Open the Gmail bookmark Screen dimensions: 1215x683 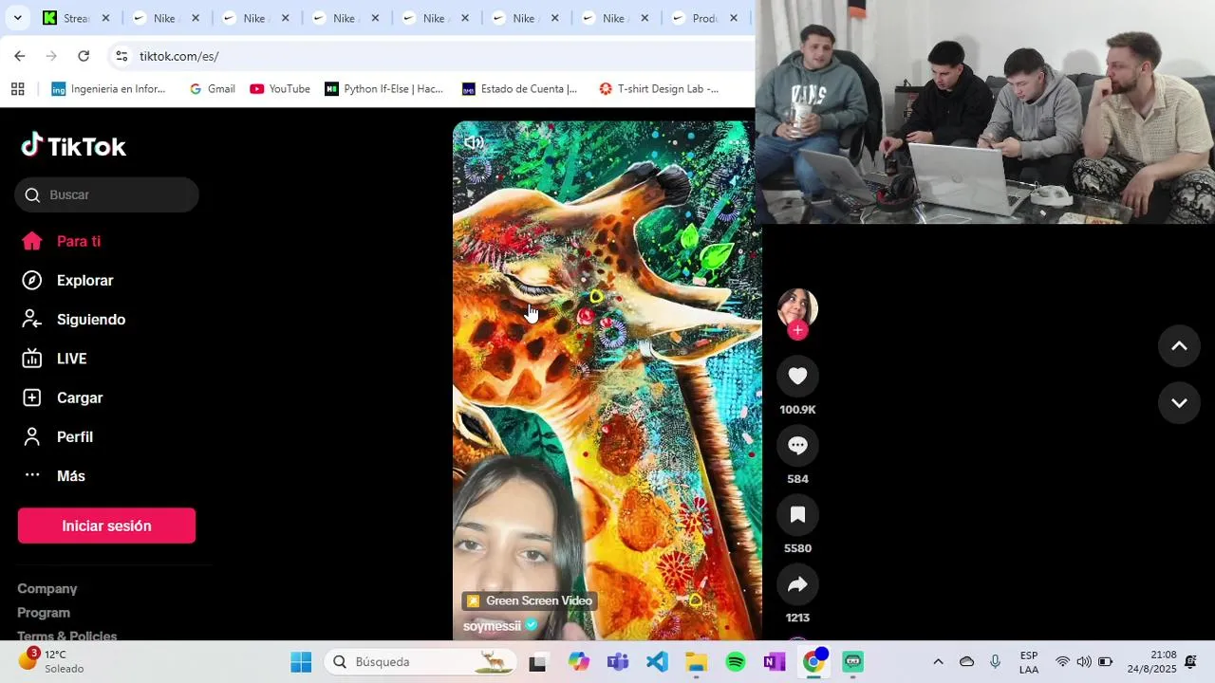[212, 89]
